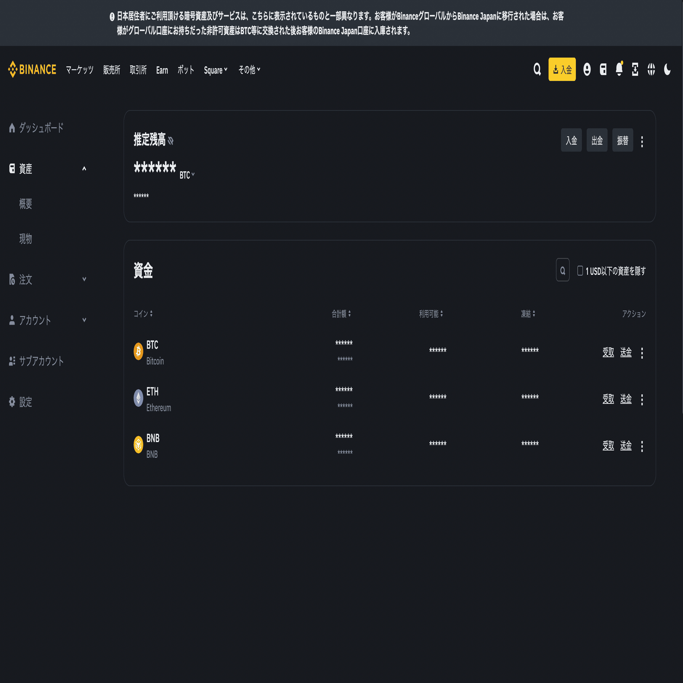
Task: Click 受取 for ETH
Action: (x=608, y=399)
